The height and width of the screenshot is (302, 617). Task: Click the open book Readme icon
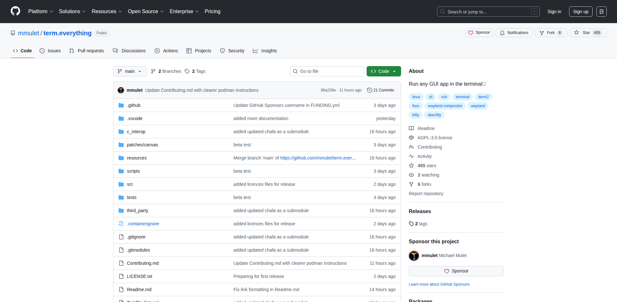coord(411,128)
